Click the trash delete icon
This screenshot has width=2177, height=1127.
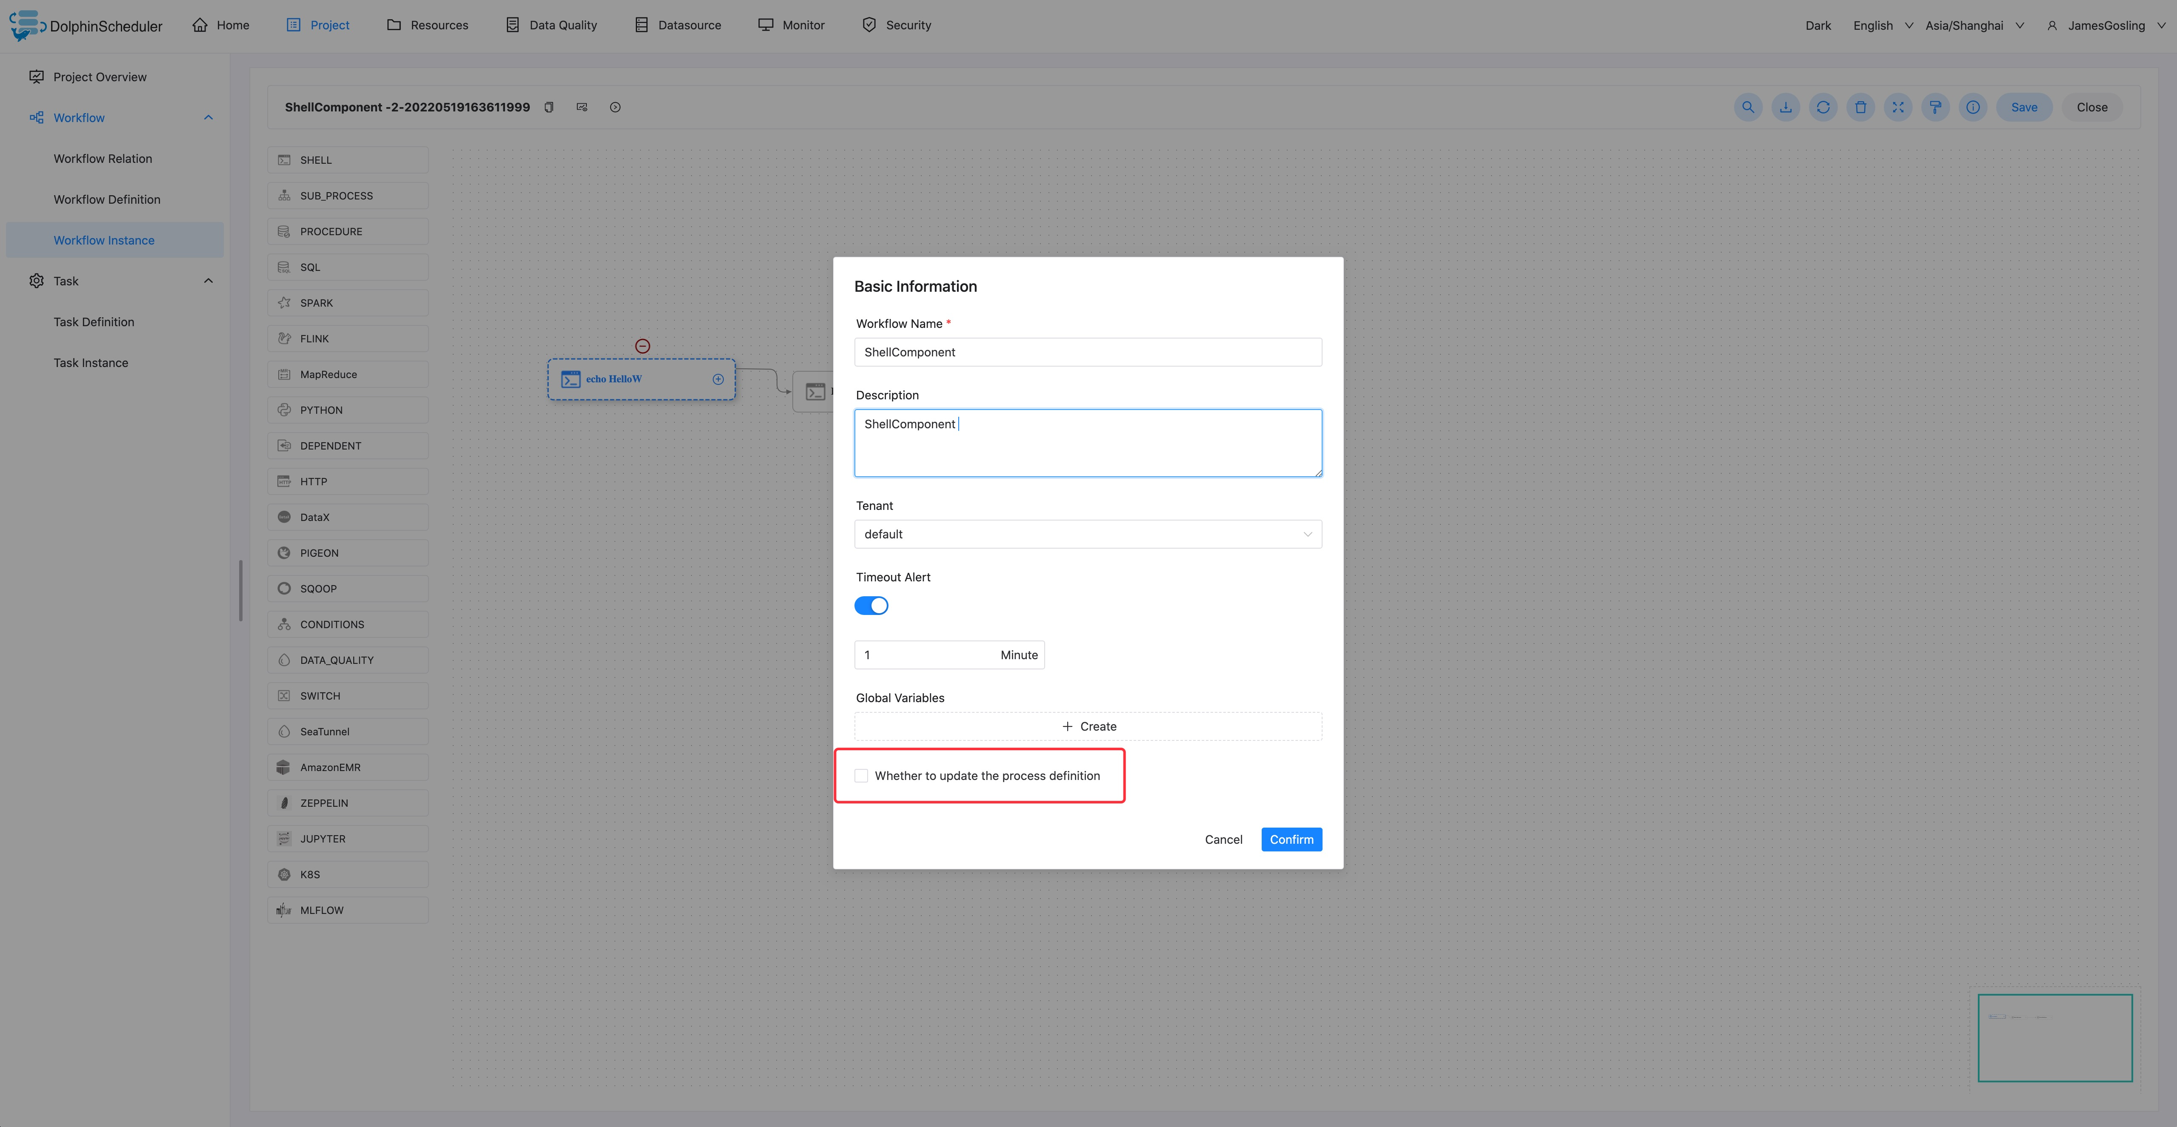click(1860, 107)
